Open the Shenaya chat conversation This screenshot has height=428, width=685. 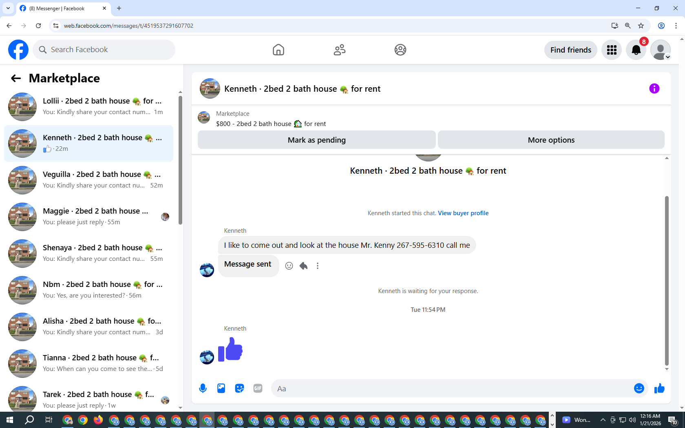(88, 254)
